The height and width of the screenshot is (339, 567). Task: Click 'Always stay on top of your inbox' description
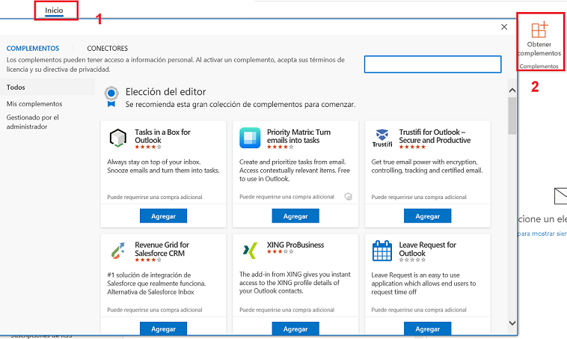[164, 166]
